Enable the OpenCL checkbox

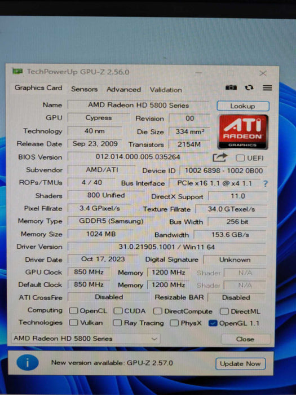click(73, 310)
